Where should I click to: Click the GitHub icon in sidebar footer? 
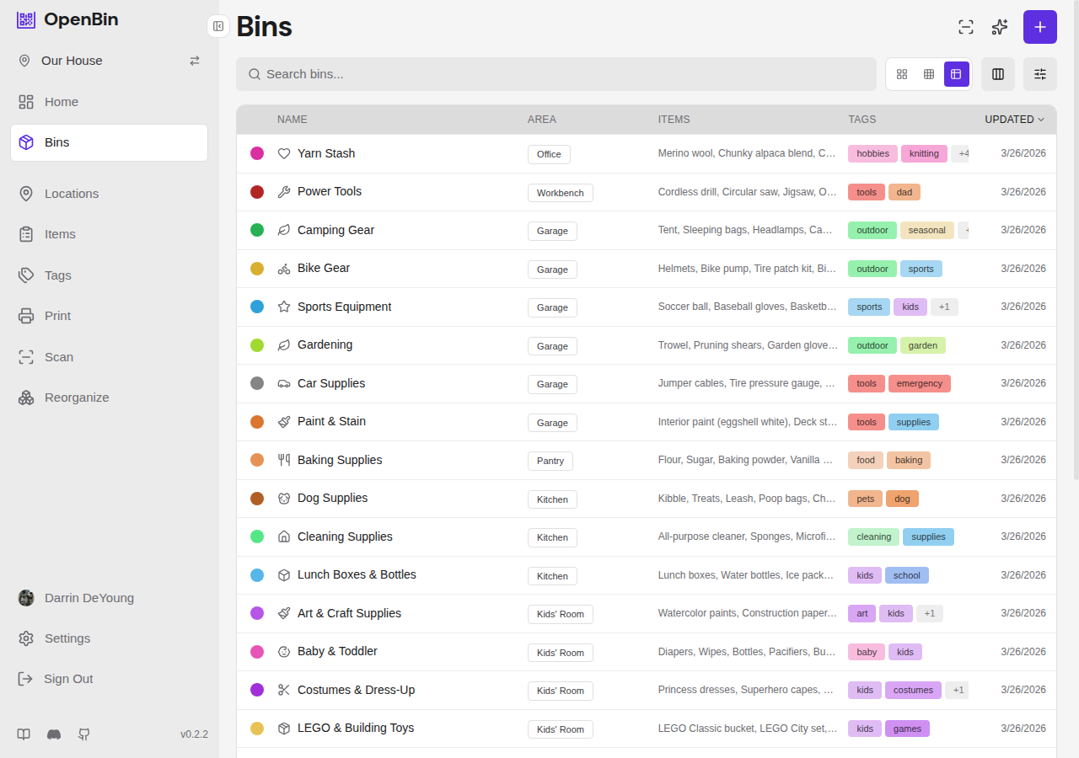point(84,734)
